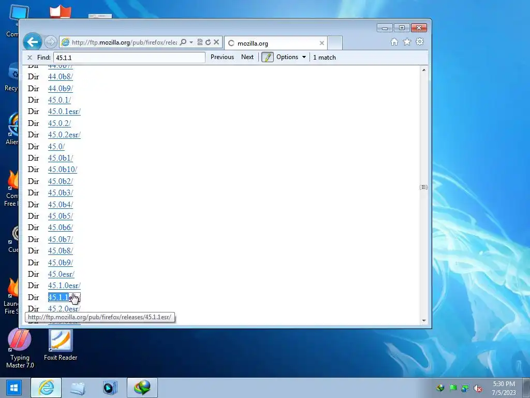Open Foxit Reader desktop shortcut
This screenshot has height=398, width=530.
click(61, 345)
